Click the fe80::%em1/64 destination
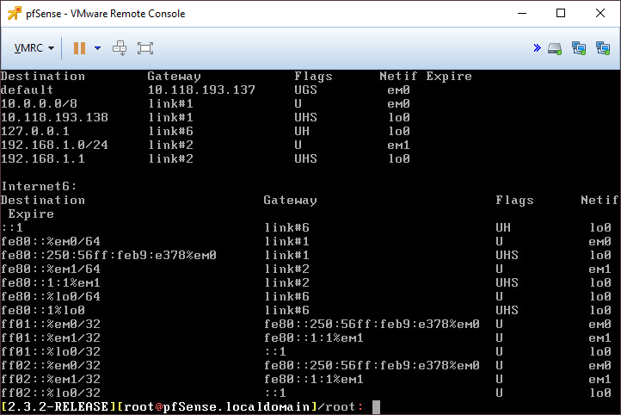The width and height of the screenshot is (621, 415). (x=50, y=269)
